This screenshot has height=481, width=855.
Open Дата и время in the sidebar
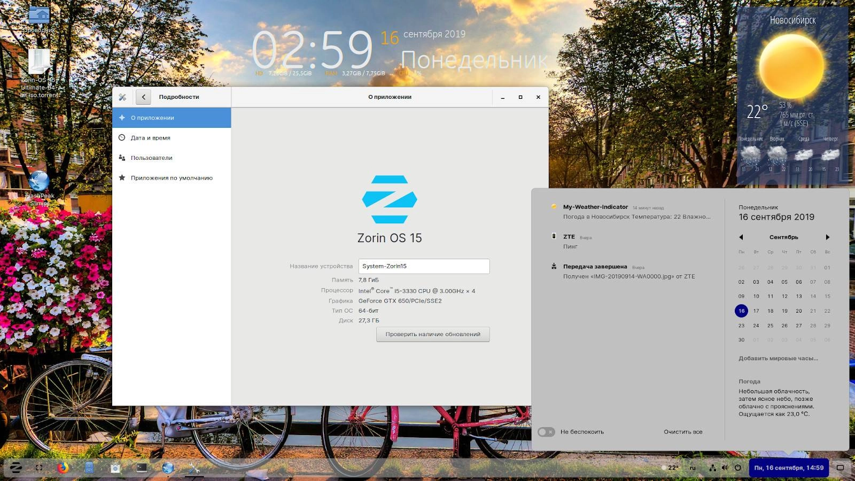point(172,138)
